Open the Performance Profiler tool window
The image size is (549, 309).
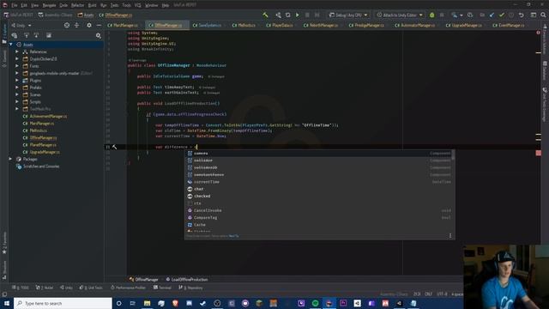click(127, 288)
